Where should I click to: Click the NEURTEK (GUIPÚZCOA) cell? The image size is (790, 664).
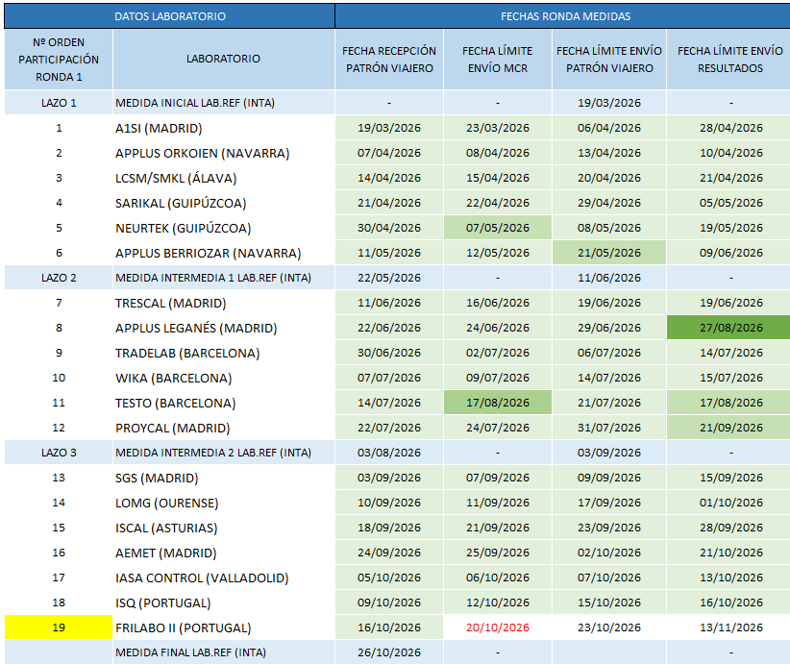tap(224, 228)
